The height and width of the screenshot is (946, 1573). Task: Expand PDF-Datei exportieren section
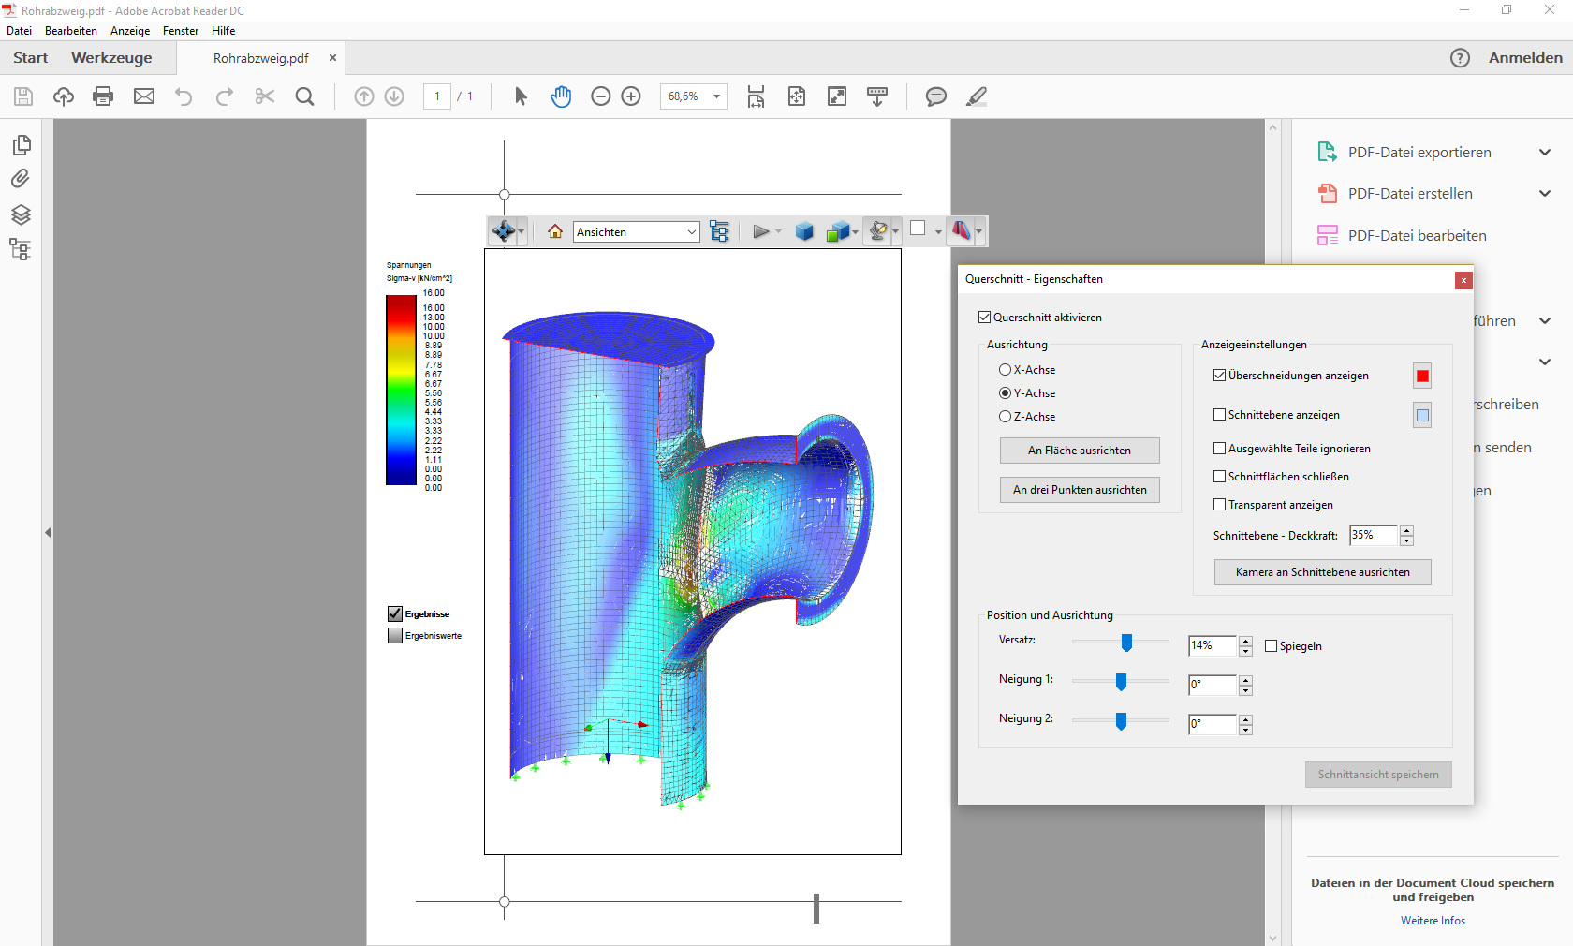(x=1544, y=153)
